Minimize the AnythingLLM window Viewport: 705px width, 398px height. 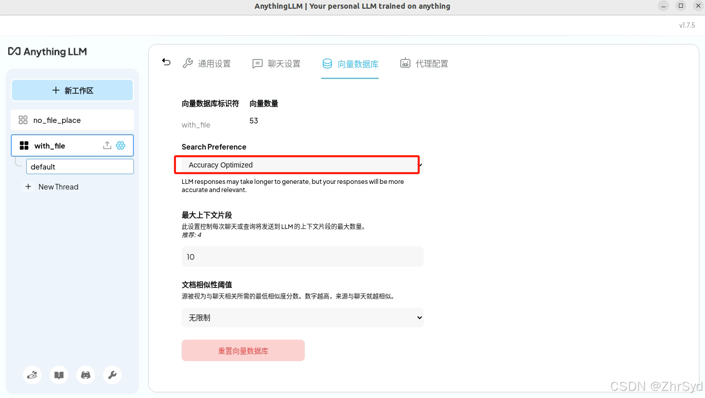click(664, 6)
